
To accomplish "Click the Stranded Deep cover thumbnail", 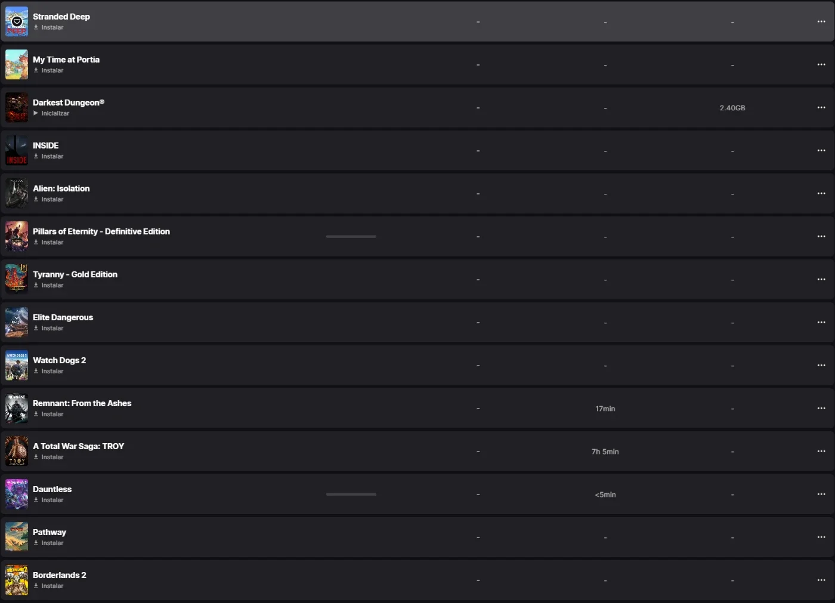I will coord(17,21).
